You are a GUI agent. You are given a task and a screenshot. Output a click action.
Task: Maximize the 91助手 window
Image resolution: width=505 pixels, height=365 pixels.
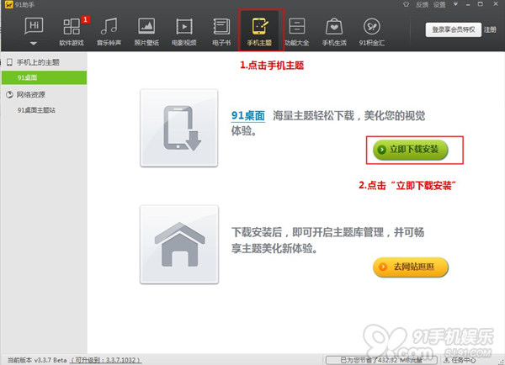pyautogui.click(x=481, y=4)
